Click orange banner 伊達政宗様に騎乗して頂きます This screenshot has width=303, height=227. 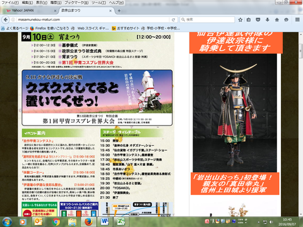[235, 43]
